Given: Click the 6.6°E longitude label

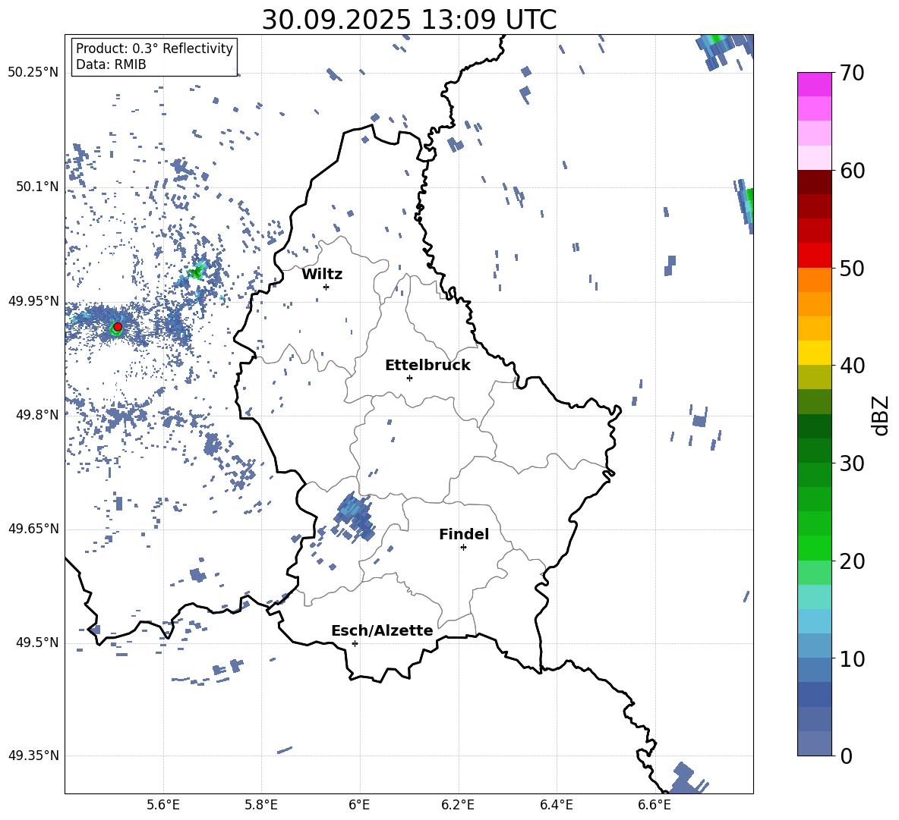Looking at the screenshot, I should click(x=655, y=805).
